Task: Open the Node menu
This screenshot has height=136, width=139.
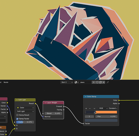Action: [6, 82]
